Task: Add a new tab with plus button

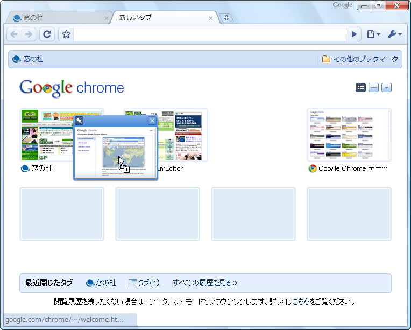Action: [x=226, y=18]
